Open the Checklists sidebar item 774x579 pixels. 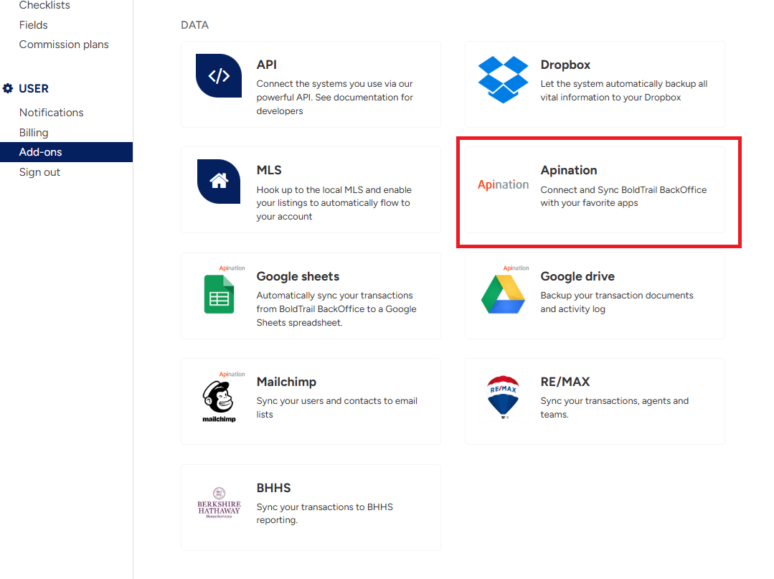44,6
